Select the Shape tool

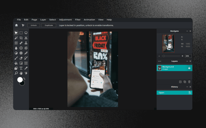pyautogui.click(x=16, y=68)
